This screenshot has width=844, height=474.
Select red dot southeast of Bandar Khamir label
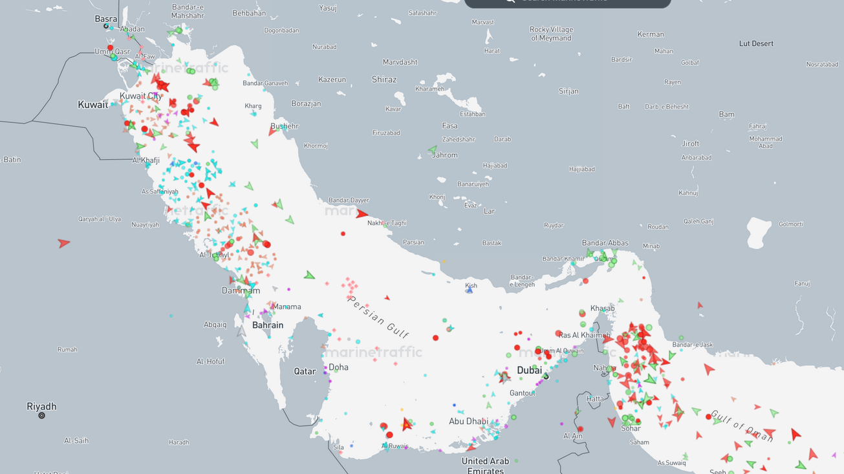pyautogui.click(x=585, y=281)
